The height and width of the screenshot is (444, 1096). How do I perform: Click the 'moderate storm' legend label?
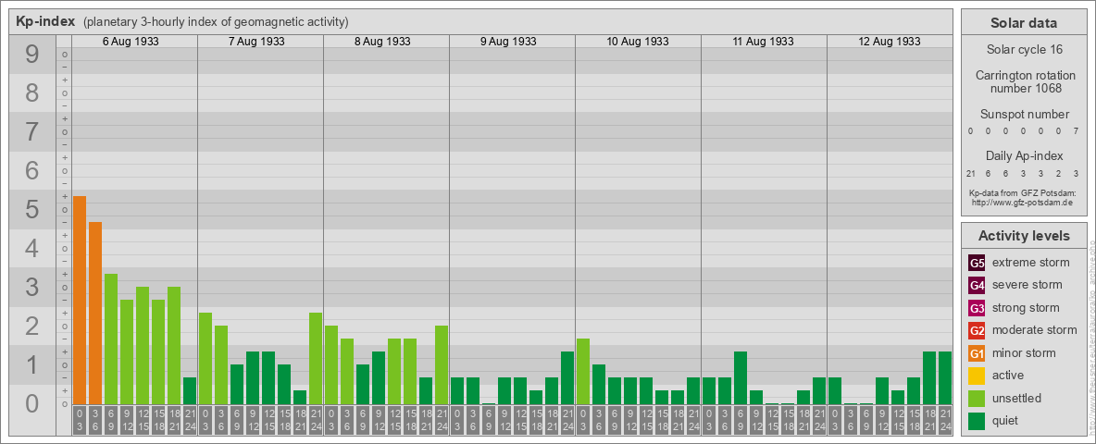pos(1035,330)
